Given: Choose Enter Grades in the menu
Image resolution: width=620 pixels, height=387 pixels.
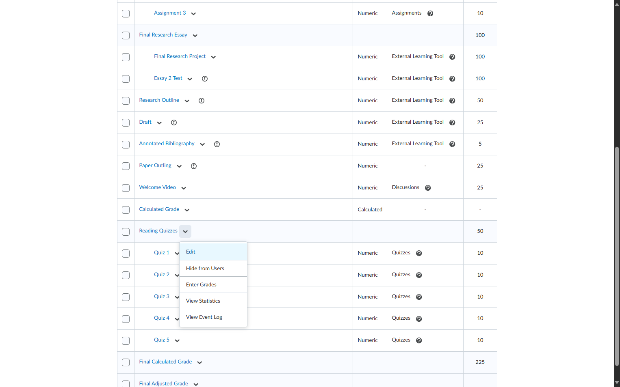Looking at the screenshot, I should [213, 285].
